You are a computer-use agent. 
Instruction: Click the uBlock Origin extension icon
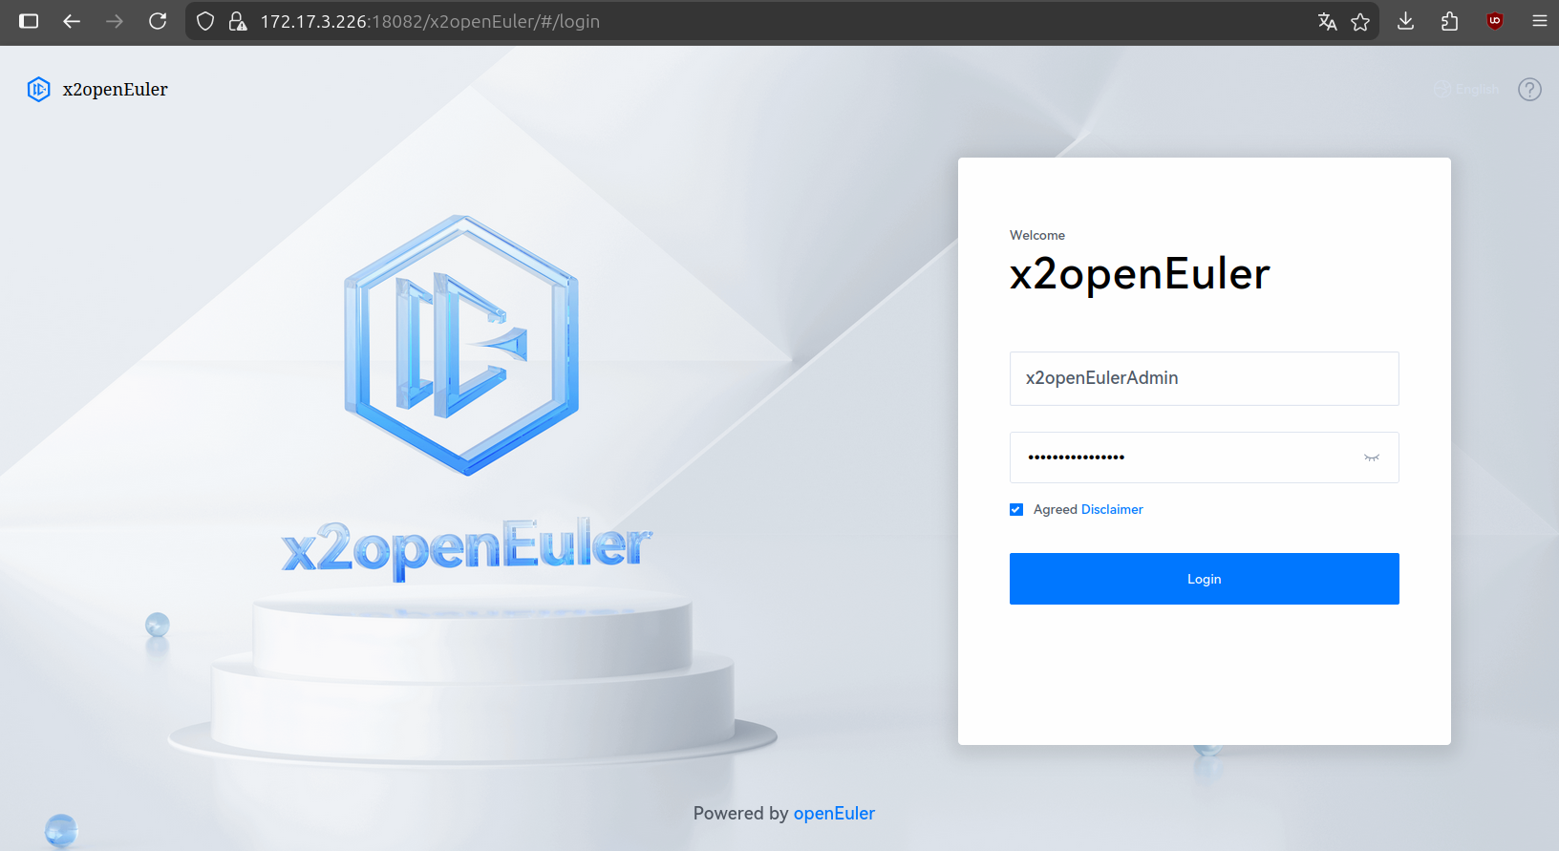(x=1495, y=21)
